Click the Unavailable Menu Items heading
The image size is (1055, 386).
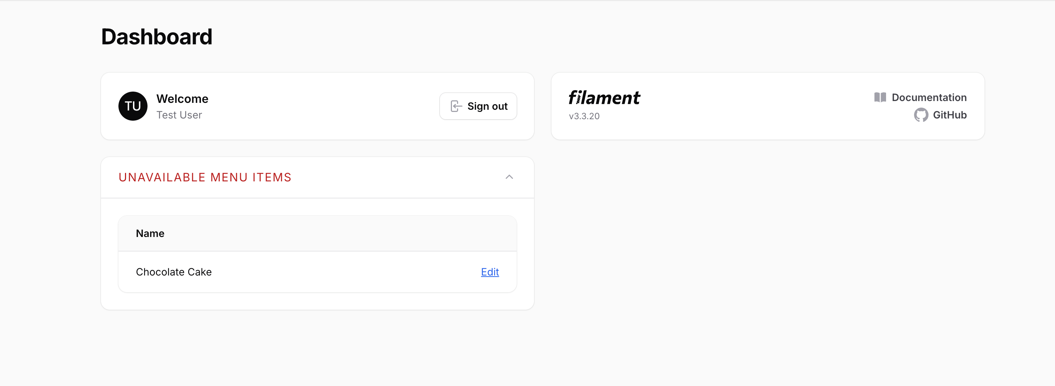(205, 177)
